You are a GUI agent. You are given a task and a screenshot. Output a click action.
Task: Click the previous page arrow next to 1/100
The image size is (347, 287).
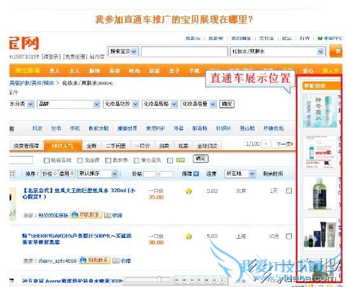266,144
